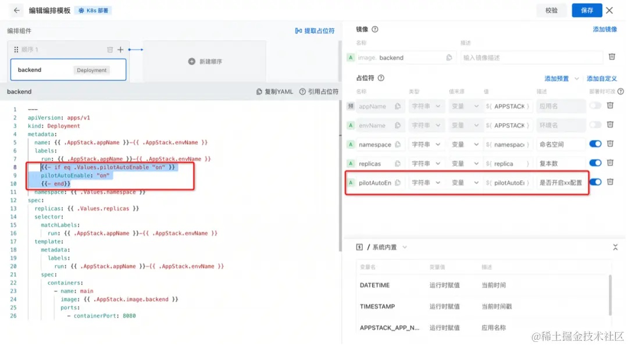Click the 输入镜像描述 input field
Viewport: 628px width, 346px height.
pyautogui.click(x=532, y=57)
